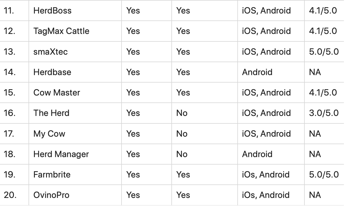Select The Herd app name
This screenshot has height=206, width=356.
pyautogui.click(x=51, y=113)
